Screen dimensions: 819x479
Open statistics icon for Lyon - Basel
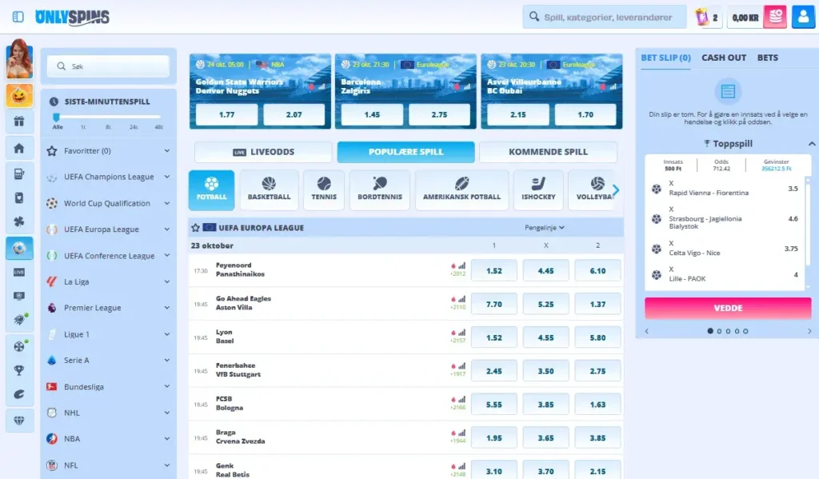click(x=461, y=333)
